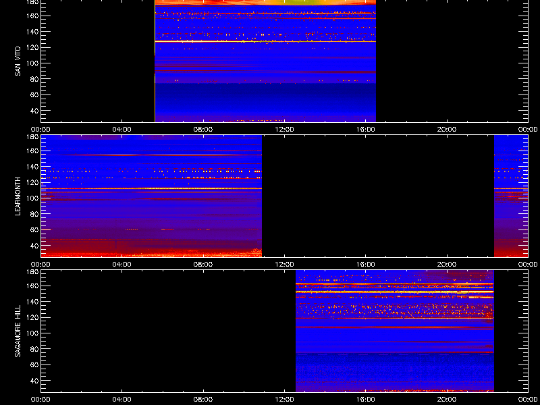Click 12:00 label under Learmonth plot

tap(284, 265)
